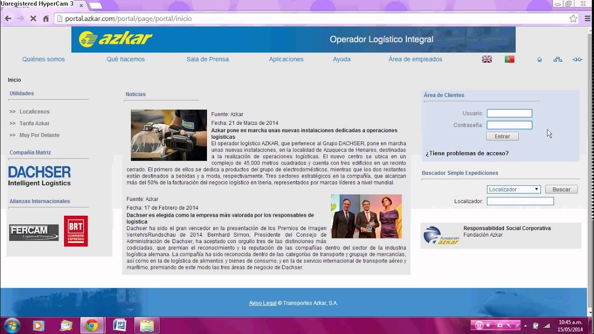
Task: Switch site language to English flag
Action: [x=487, y=59]
